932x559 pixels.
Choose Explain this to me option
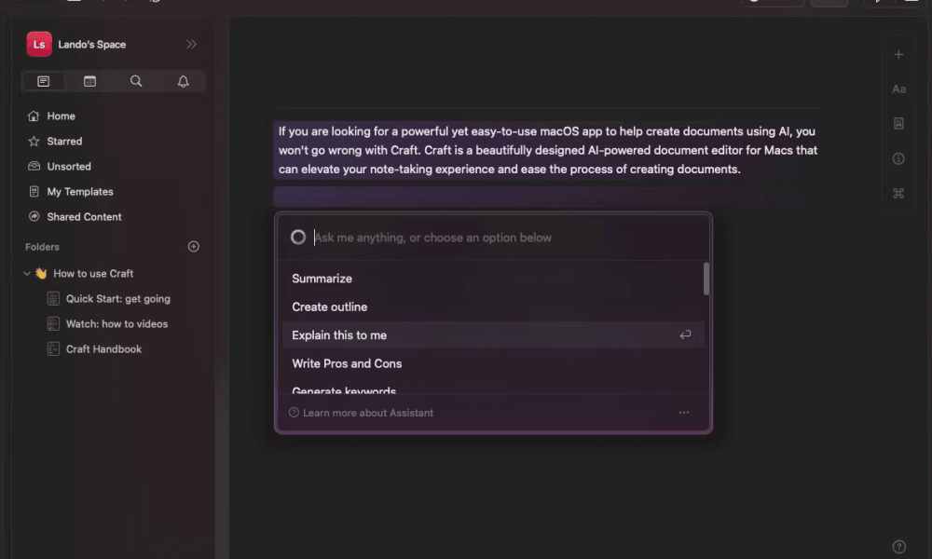[x=493, y=335]
